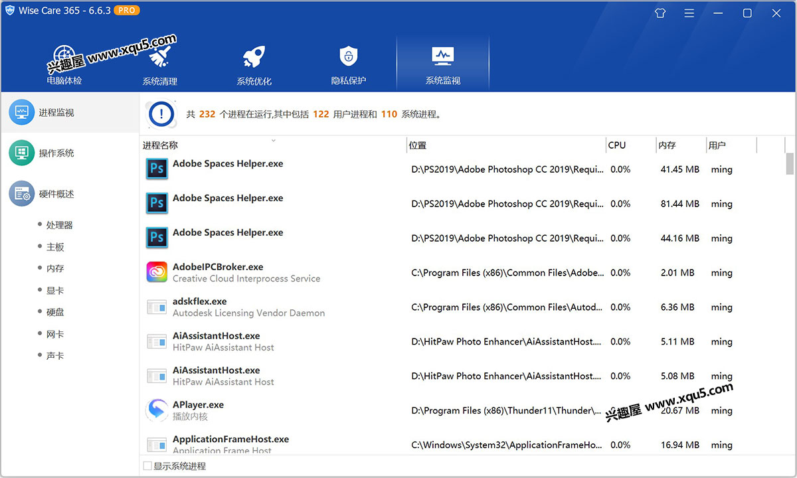This screenshot has height=478, width=797.
Task: Select AdobeIPCBroker.exe process name
Action: [x=218, y=267]
